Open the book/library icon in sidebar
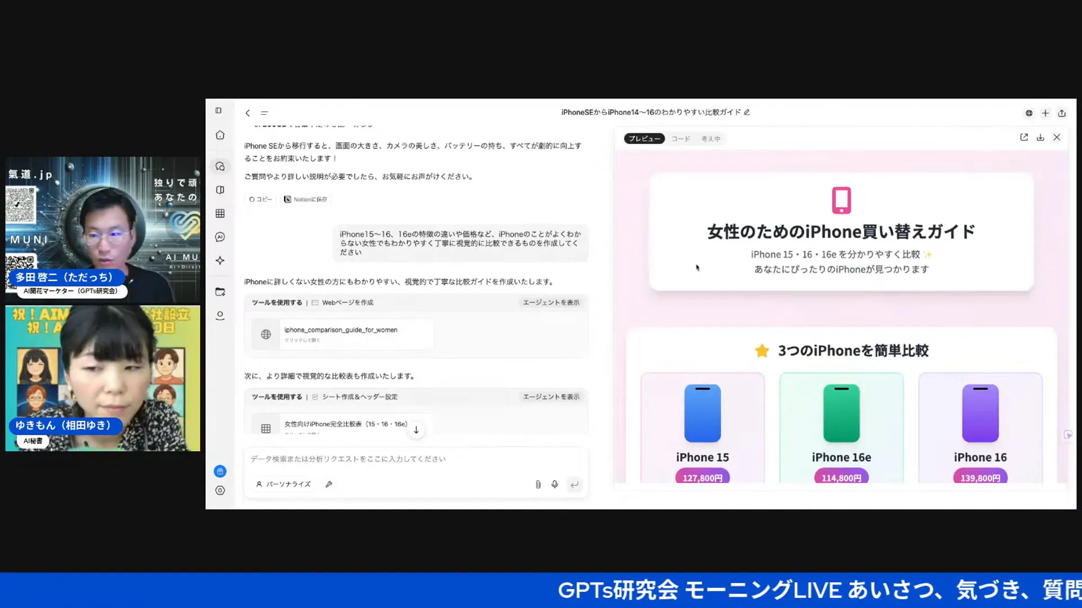The width and height of the screenshot is (1082, 608). (220, 190)
